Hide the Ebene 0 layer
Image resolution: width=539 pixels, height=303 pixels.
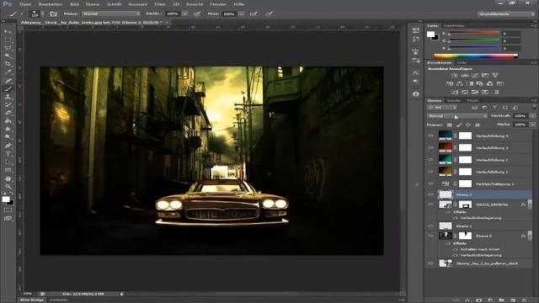pos(430,236)
